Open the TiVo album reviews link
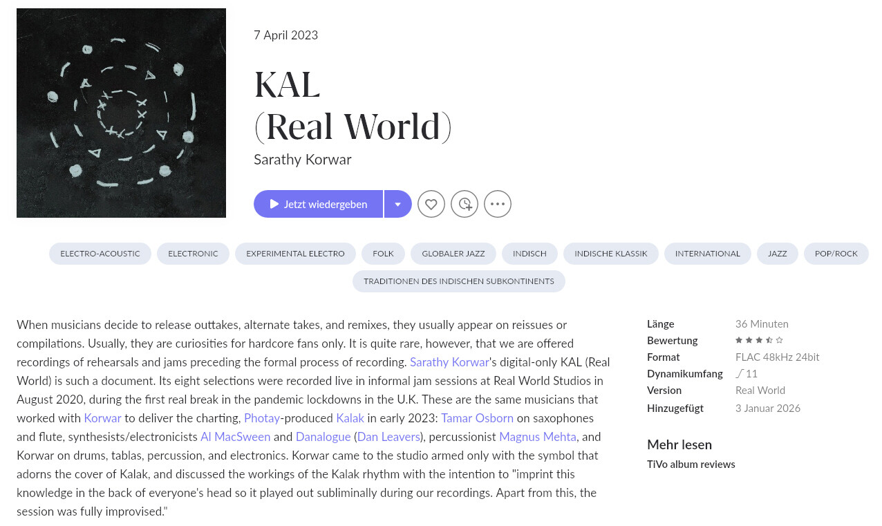The width and height of the screenshot is (882, 526). 691,464
